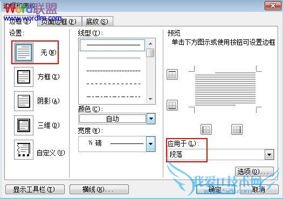
Task: Choose the long-dashed line style
Action: [x=113, y=84]
